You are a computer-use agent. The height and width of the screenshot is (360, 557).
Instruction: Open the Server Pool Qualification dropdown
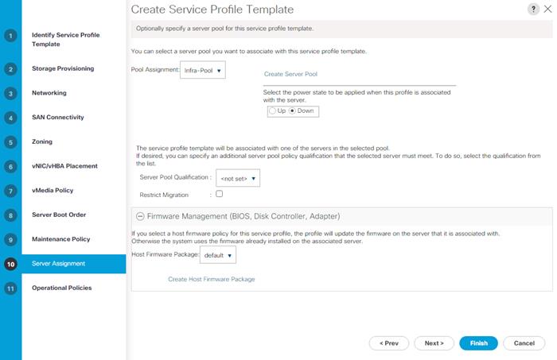click(238, 178)
